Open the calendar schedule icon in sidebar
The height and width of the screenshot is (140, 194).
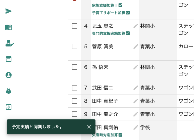click(x=9, y=59)
